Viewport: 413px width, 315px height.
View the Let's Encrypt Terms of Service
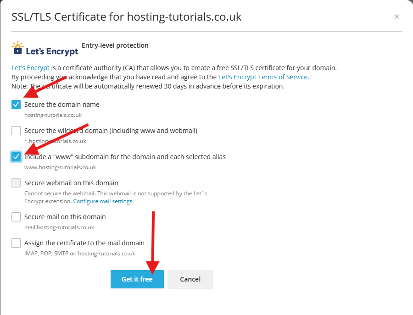(262, 77)
